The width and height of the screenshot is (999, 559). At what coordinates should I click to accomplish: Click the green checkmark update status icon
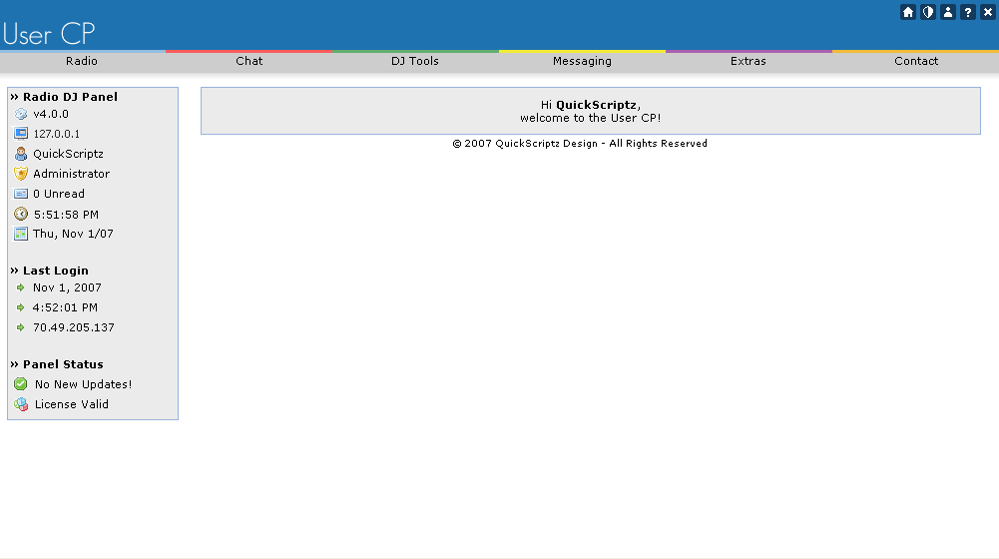coord(21,384)
